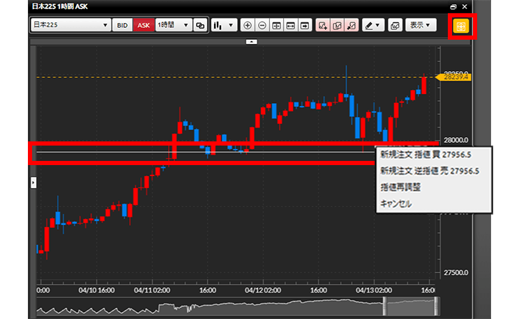Click the orange crosshair order icon
Image resolution: width=519 pixels, height=319 pixels.
[x=461, y=26]
